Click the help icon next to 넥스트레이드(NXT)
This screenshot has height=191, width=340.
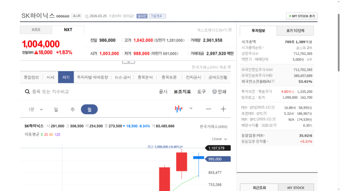[x=230, y=30]
